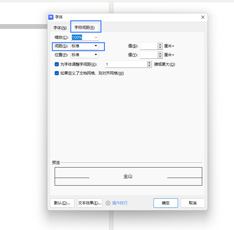Click the 磅或更大(O) label
Viewport: 234px width, 230px height.
165,64
